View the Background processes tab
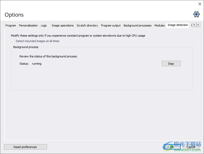The image size is (204, 154). (137, 25)
